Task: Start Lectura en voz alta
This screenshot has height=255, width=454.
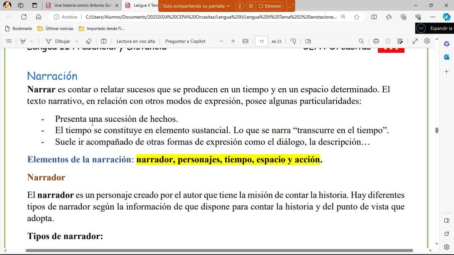Action: [136, 41]
